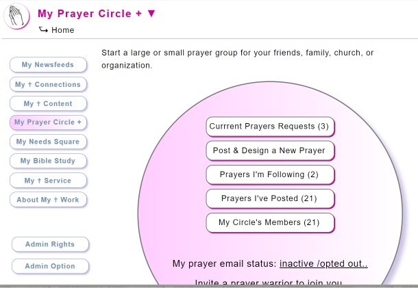The image size is (418, 288).
Task: Open Prayers I'm Following (2)
Action: pyautogui.click(x=270, y=175)
